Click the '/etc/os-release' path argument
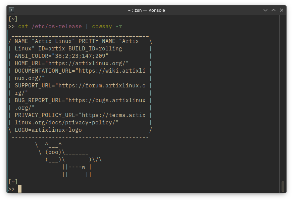Screen dimensions: 293x201 57,27
